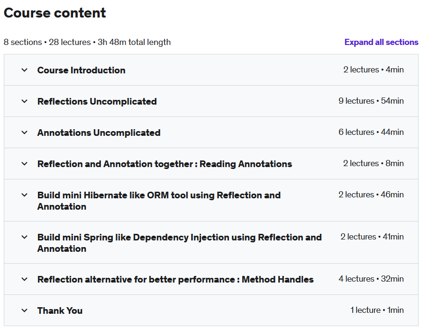Click the '2 lectures • 8min' text
This screenshot has width=421, height=328.
pyautogui.click(x=374, y=163)
